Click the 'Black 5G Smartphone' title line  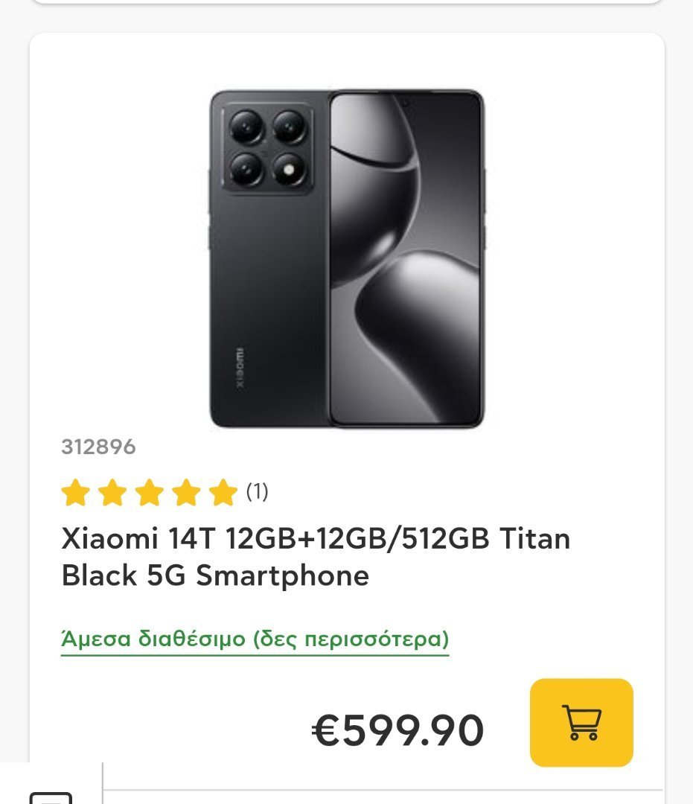215,575
